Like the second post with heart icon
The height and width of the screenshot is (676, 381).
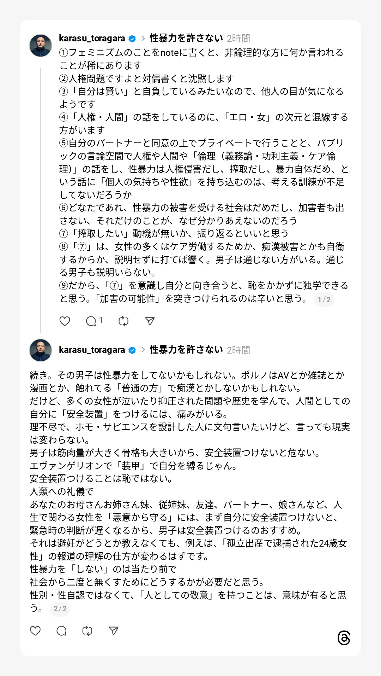[35, 631]
